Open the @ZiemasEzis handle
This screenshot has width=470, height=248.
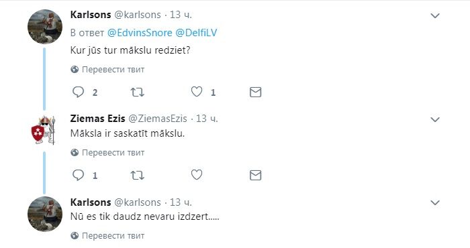click(158, 119)
